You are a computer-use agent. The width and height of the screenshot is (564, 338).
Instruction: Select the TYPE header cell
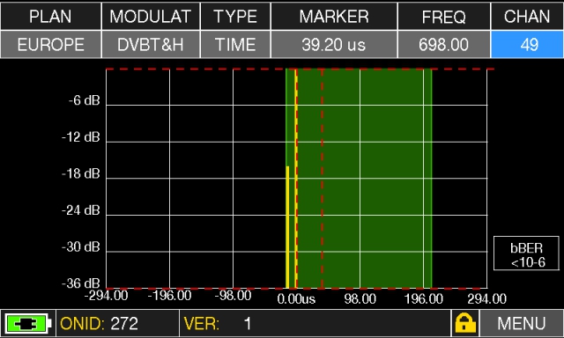(x=235, y=17)
